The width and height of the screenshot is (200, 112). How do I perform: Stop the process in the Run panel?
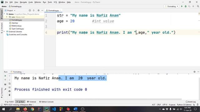point(5,80)
